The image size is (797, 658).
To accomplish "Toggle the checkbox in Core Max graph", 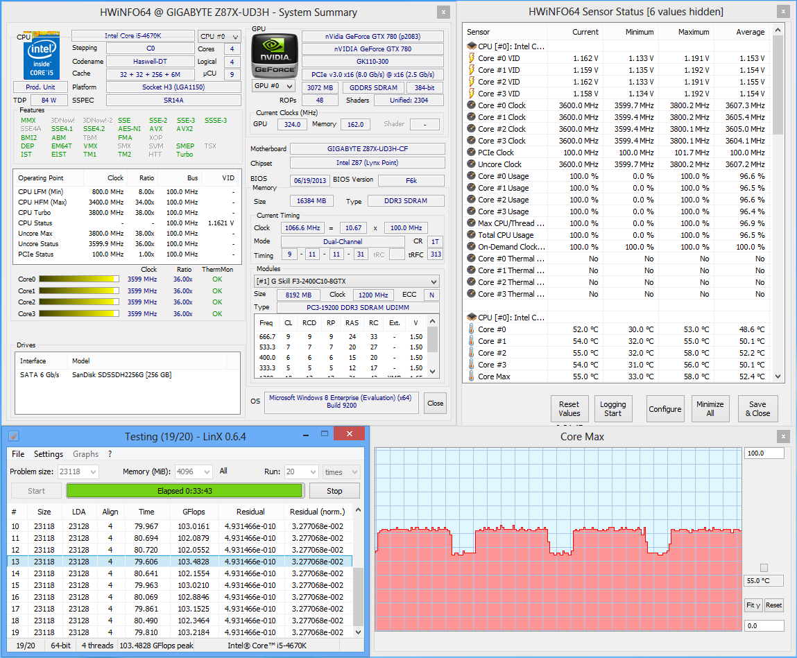I will click(764, 568).
